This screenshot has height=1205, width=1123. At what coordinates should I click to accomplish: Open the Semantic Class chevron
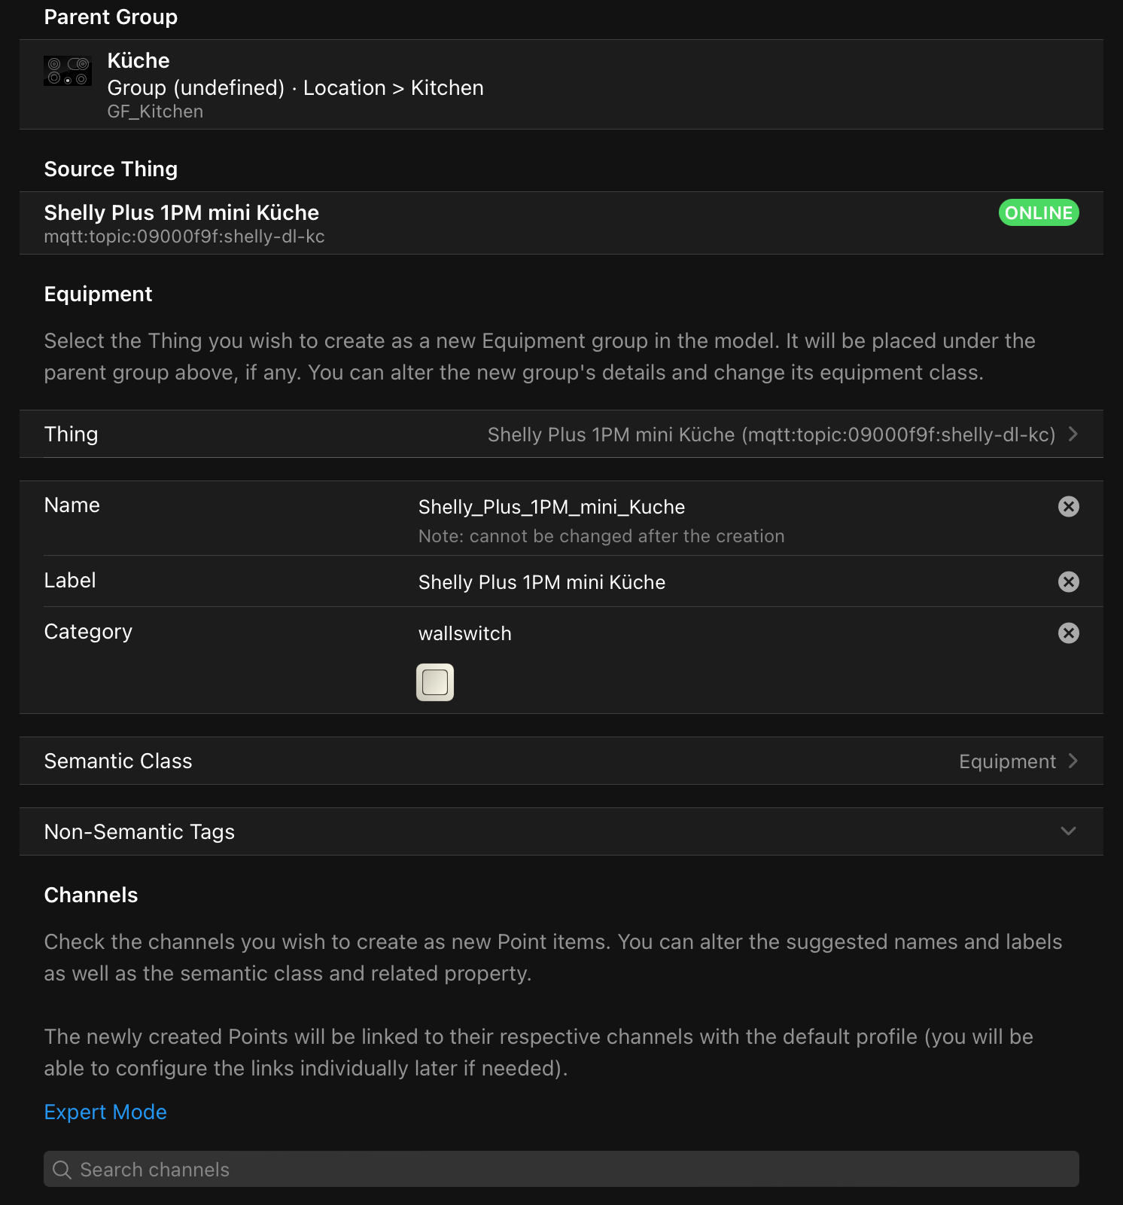(x=1073, y=761)
